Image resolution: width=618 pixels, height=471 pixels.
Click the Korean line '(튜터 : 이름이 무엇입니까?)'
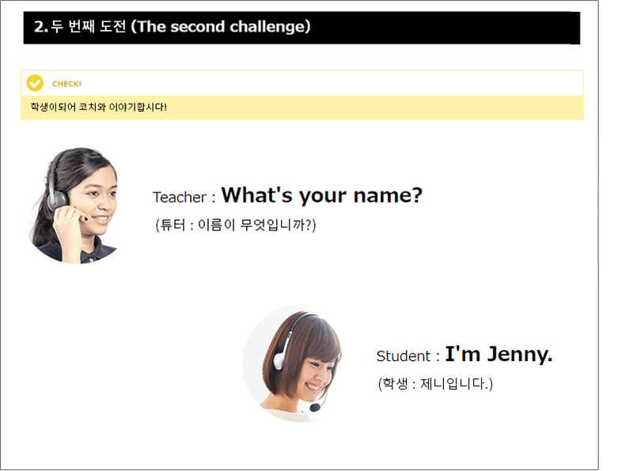click(236, 225)
